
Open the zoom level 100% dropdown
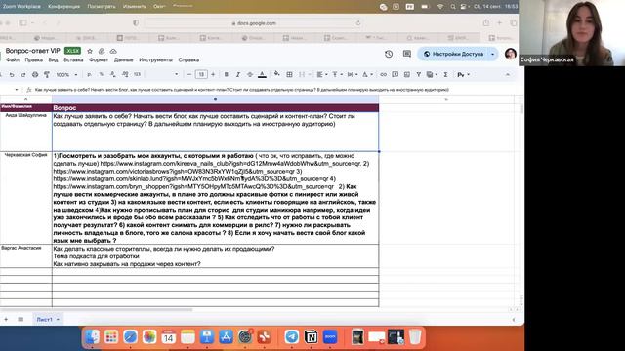66,74
